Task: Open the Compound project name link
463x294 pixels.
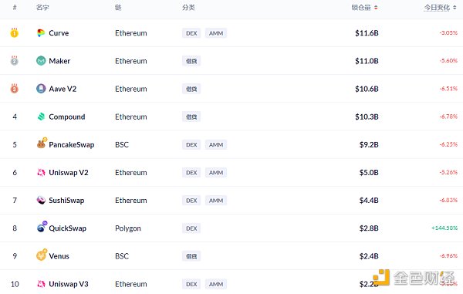Action: pyautogui.click(x=67, y=117)
